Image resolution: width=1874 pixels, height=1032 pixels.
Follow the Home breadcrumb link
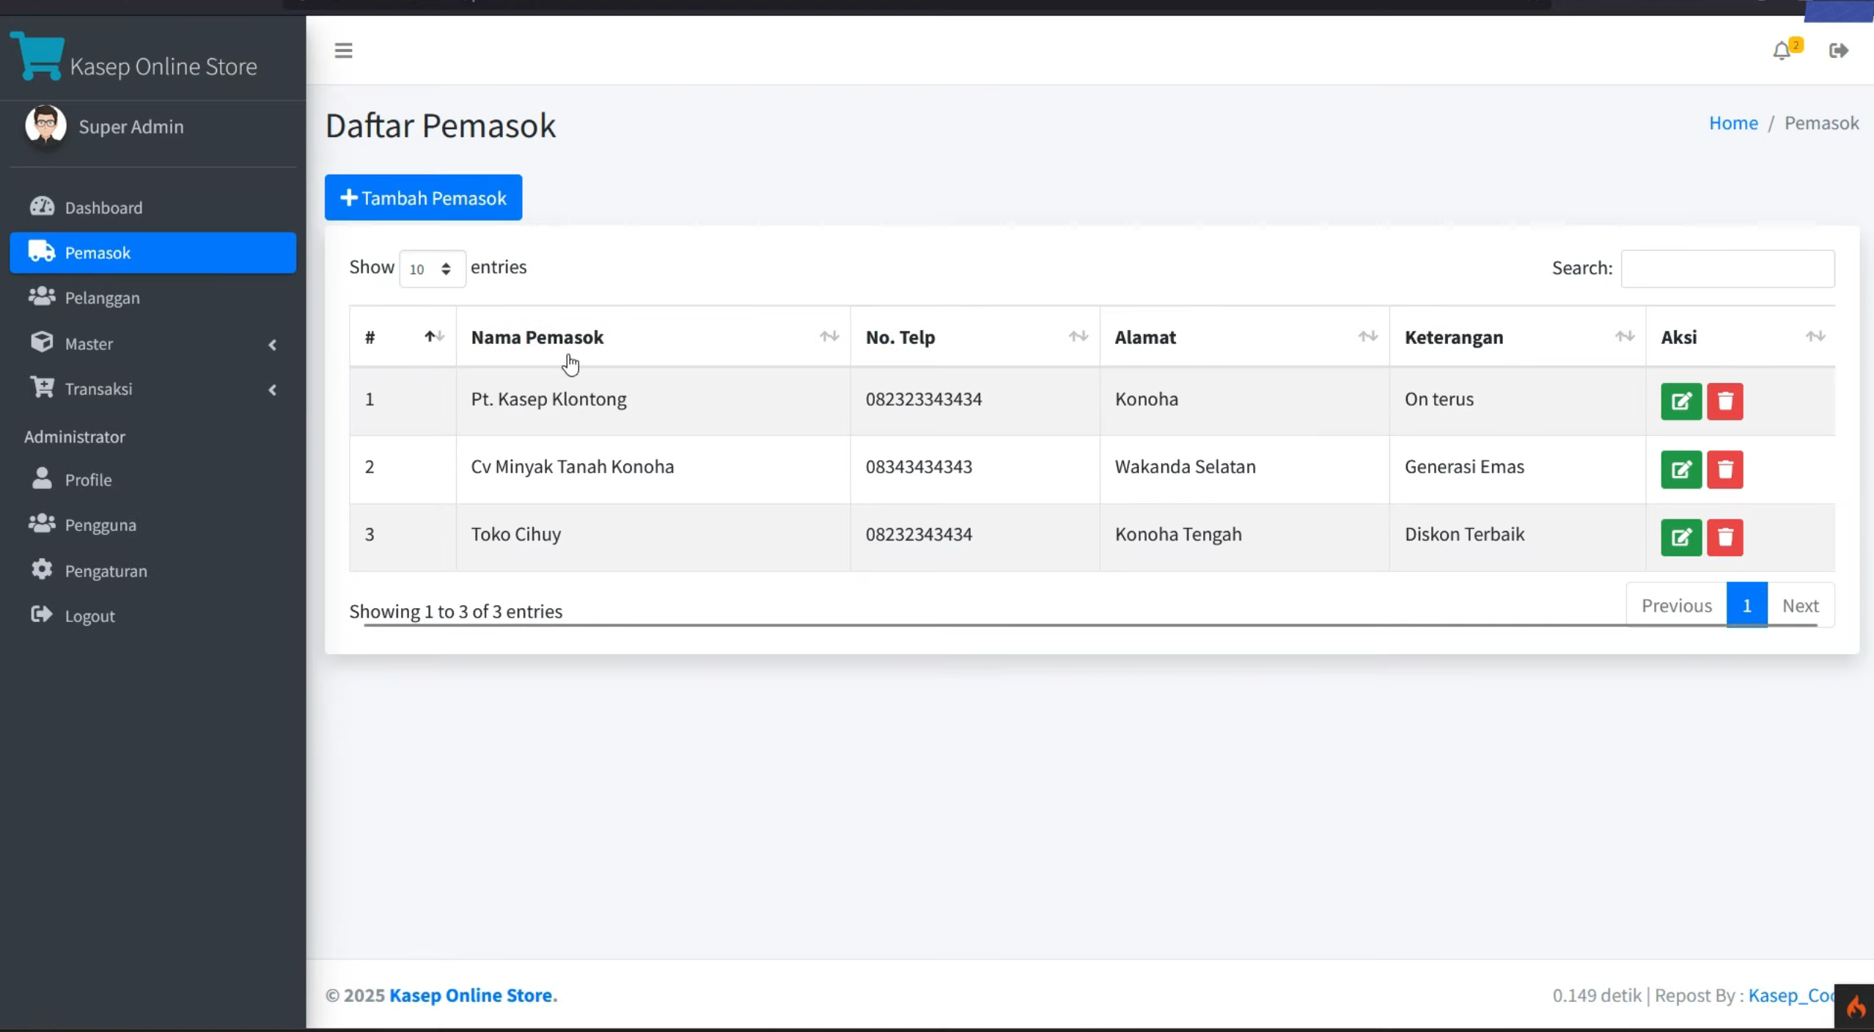point(1733,122)
